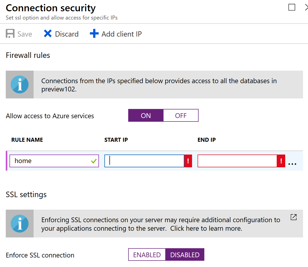Set Enforce SSL connection to DISABLED
308x267 pixels.
[x=185, y=255]
